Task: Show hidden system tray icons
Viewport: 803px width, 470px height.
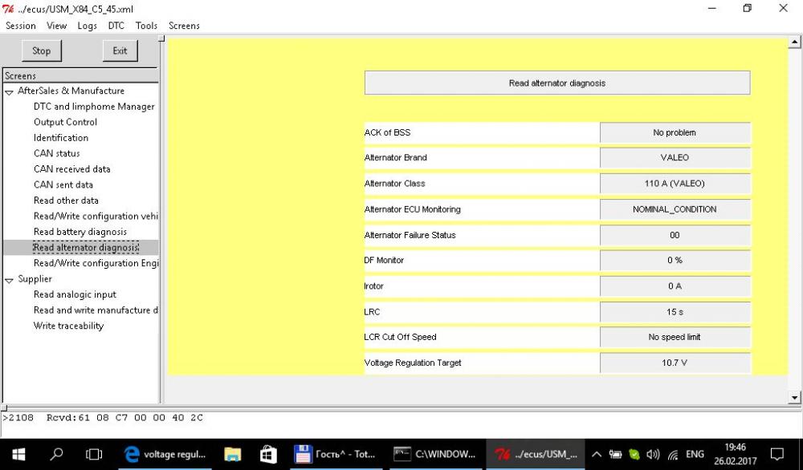Action: pos(597,454)
